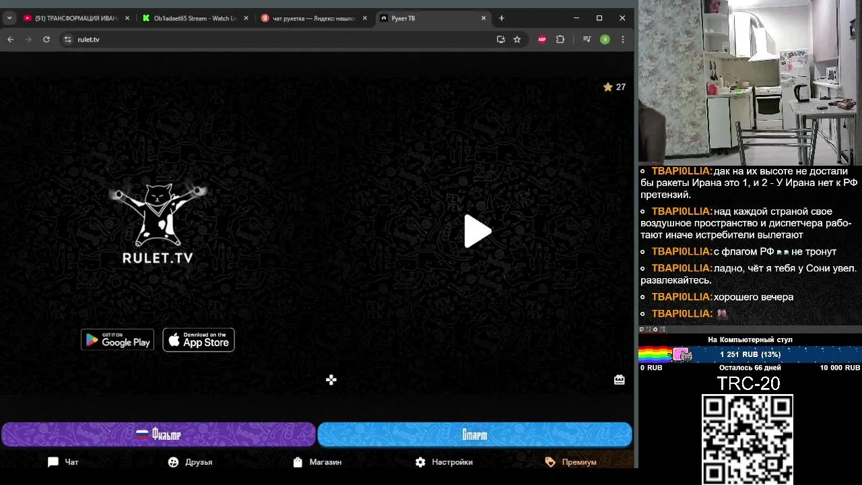Image resolution: width=862 pixels, height=485 pixels.
Task: Open the ABP Adblock Plus extension
Action: point(542,40)
